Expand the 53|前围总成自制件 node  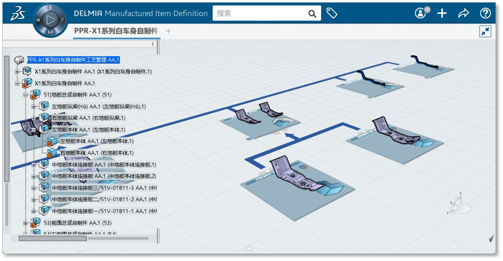click(25, 223)
